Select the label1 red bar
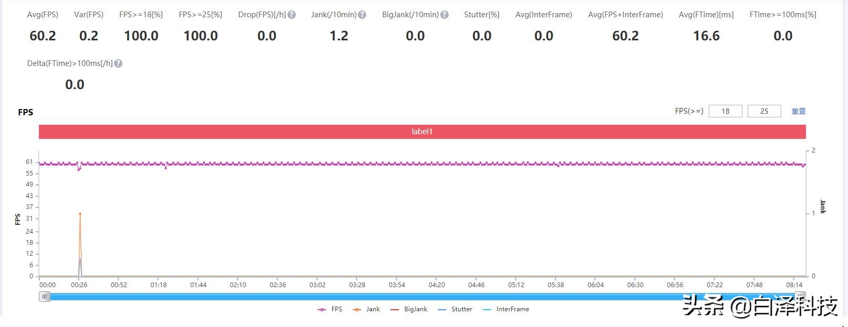Screen dimensions: 848x327 (x=422, y=132)
